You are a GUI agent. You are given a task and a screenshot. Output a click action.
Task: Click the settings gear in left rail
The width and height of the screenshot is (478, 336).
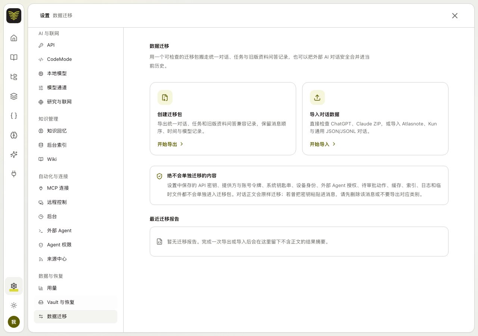[14, 286]
